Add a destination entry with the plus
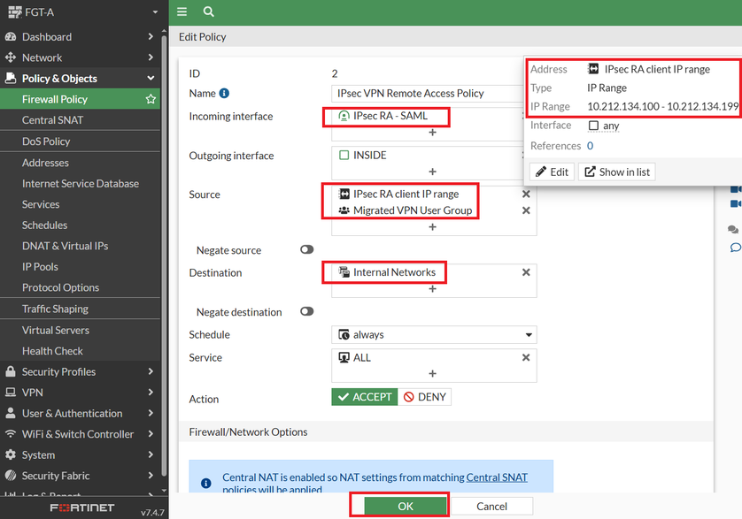The image size is (742, 519). 432,289
